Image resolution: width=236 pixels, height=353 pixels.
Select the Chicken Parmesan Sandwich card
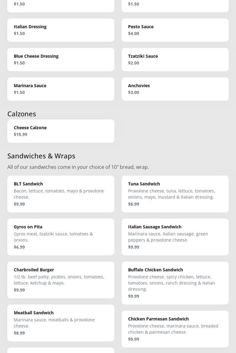175,329
